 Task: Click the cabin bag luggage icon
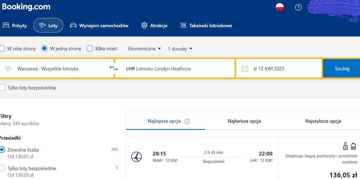(345, 146)
